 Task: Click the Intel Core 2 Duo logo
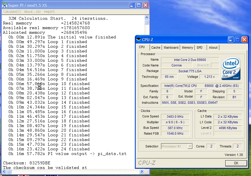pos(231,68)
